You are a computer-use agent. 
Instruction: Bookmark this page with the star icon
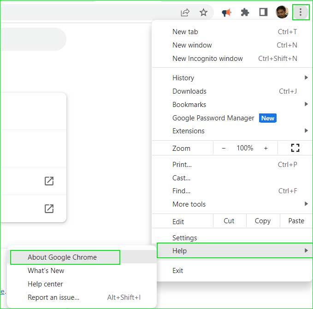[x=203, y=12]
